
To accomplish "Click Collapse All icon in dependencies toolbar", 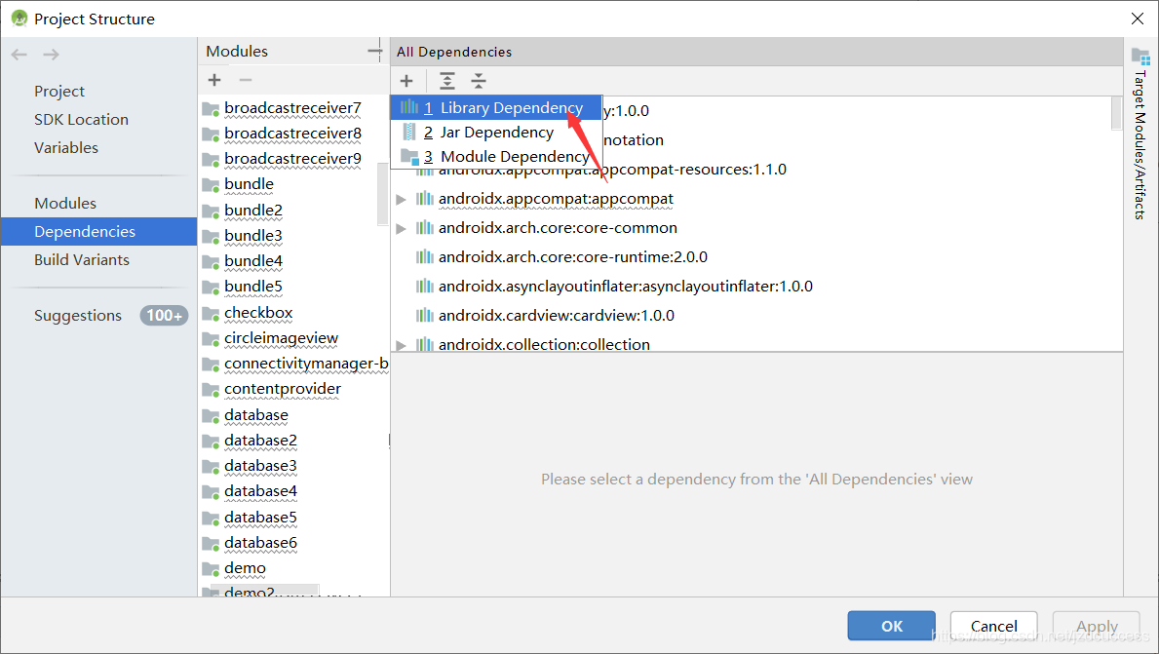I will click(x=479, y=81).
